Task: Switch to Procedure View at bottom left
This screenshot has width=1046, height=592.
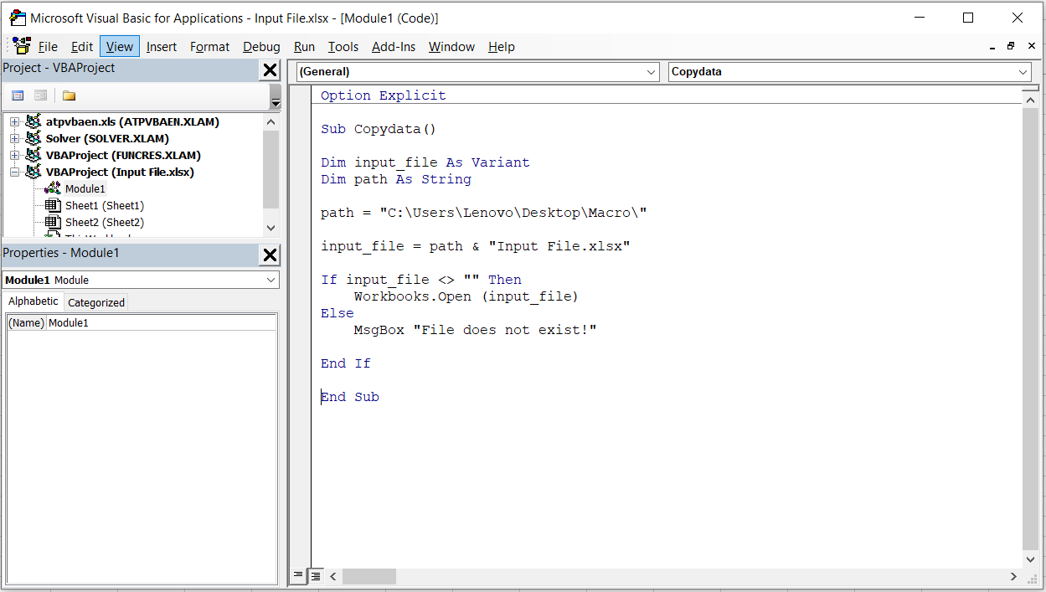Action: pos(298,576)
